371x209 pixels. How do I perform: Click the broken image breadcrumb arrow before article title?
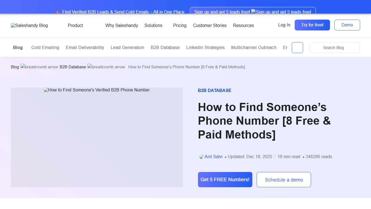pyautogui.click(x=106, y=67)
